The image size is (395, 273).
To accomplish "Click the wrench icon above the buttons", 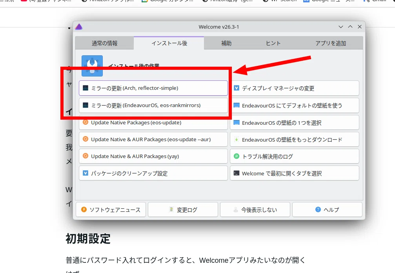I will tap(92, 66).
